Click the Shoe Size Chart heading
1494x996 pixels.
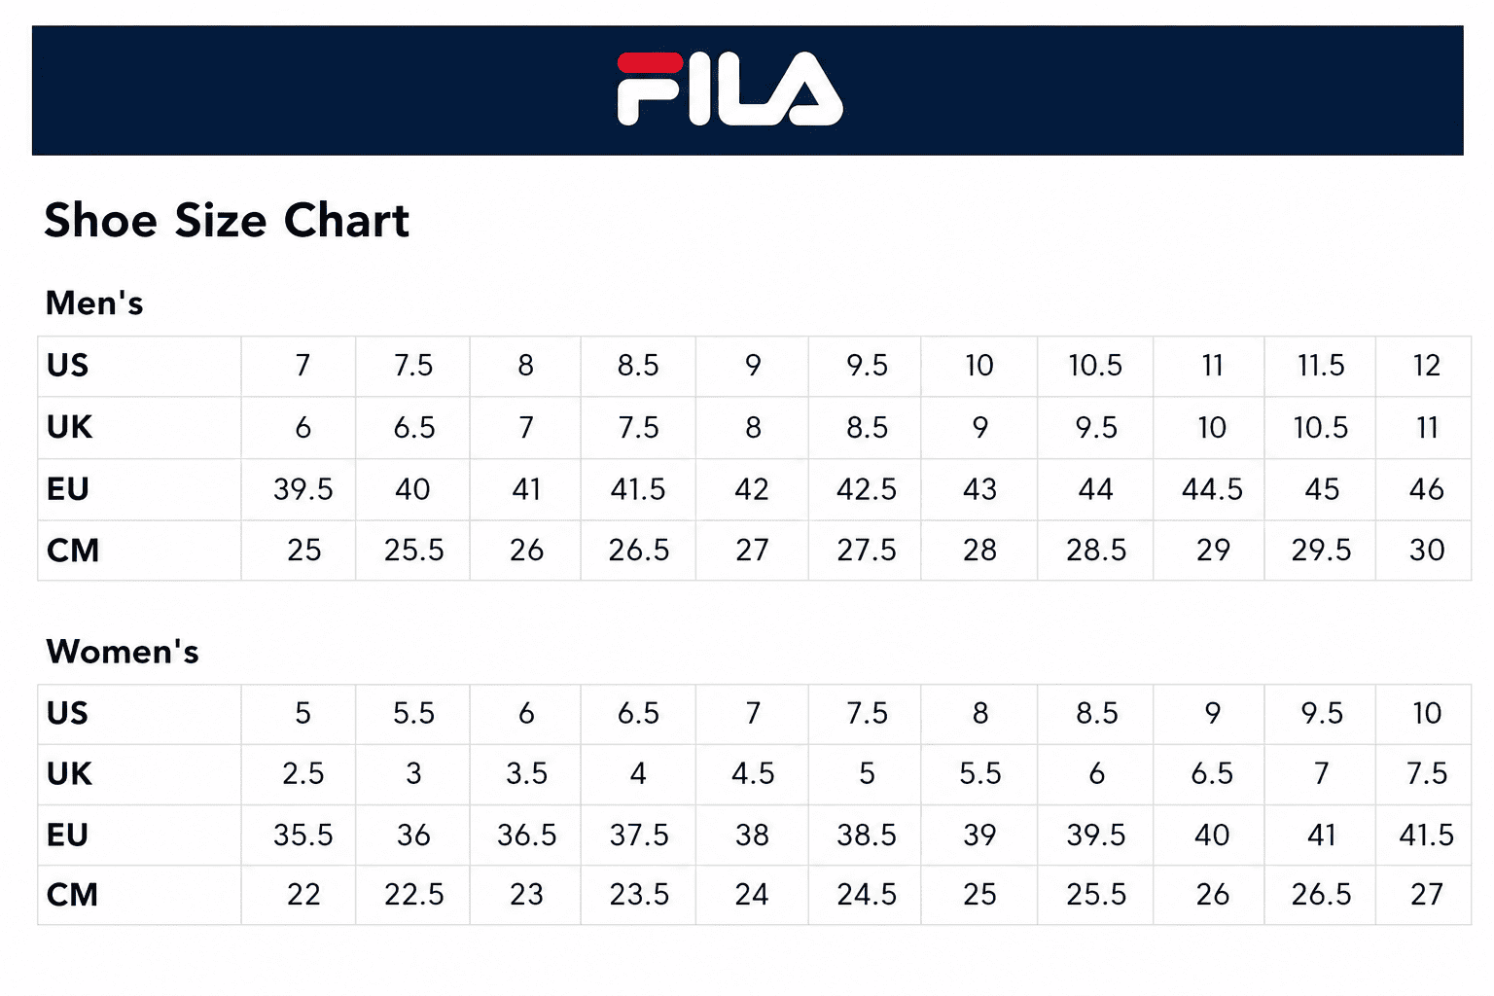[227, 221]
